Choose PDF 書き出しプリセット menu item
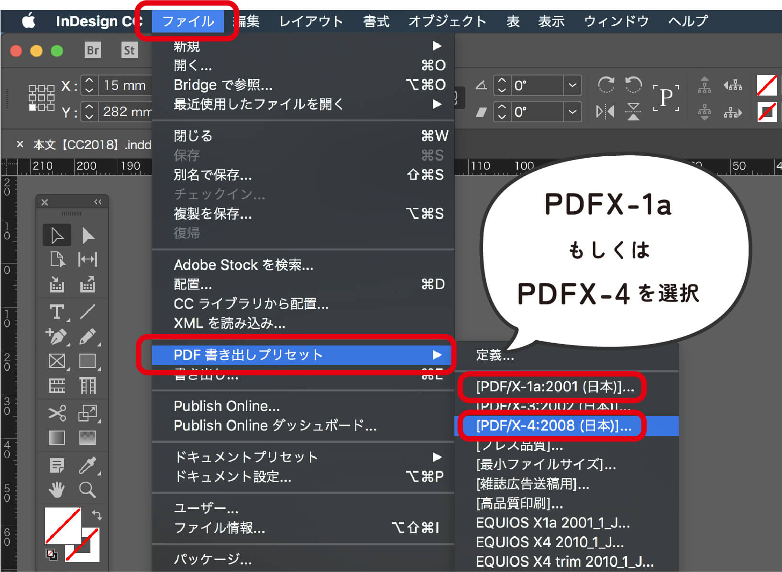This screenshot has height=572, width=782. click(x=303, y=355)
